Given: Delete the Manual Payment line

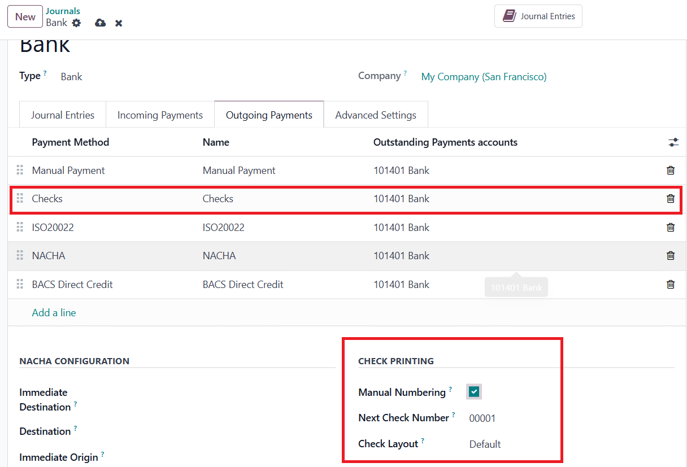Looking at the screenshot, I should point(671,171).
